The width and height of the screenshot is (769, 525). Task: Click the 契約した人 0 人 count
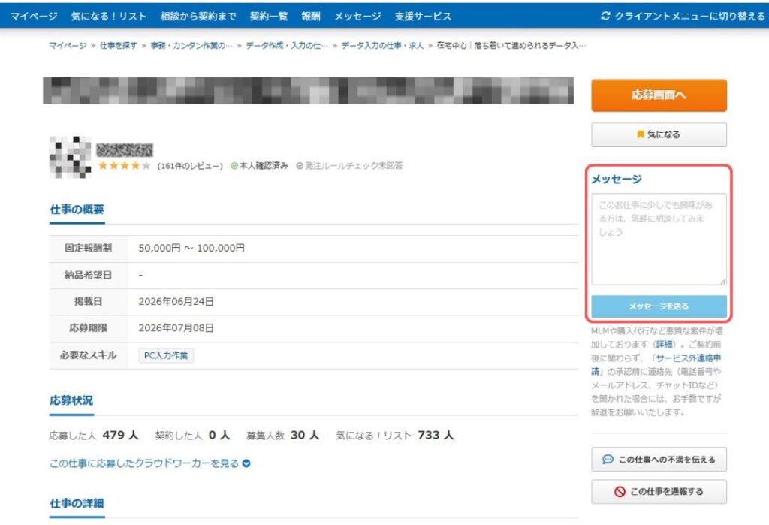[192, 435]
